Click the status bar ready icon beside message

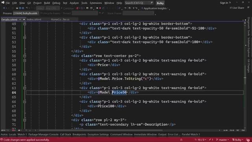(2, 140)
